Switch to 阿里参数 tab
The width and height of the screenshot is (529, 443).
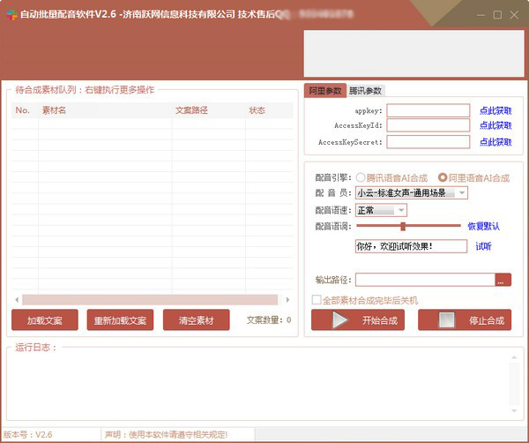tap(325, 91)
